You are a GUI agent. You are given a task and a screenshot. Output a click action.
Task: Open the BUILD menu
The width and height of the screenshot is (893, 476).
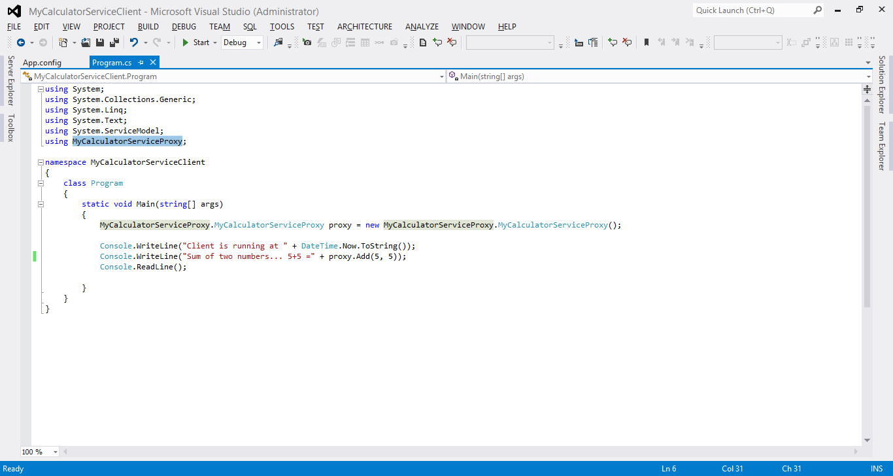(148, 27)
